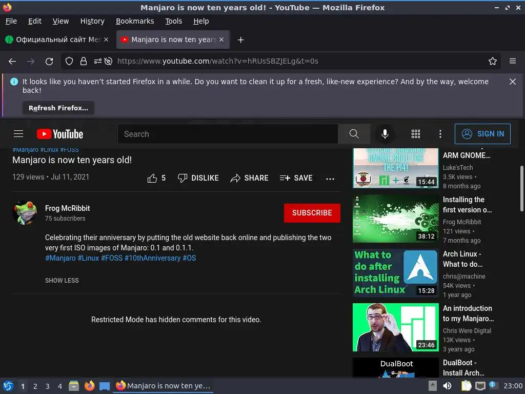Close the Официальный сайт tab
Image resolution: width=525 pixels, height=394 pixels.
point(106,40)
